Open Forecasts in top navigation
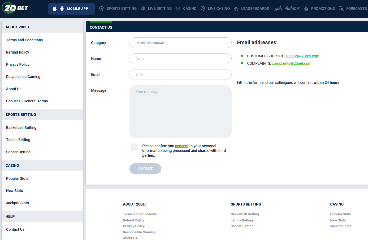Viewport: 368px width, 240px height. (356, 8)
